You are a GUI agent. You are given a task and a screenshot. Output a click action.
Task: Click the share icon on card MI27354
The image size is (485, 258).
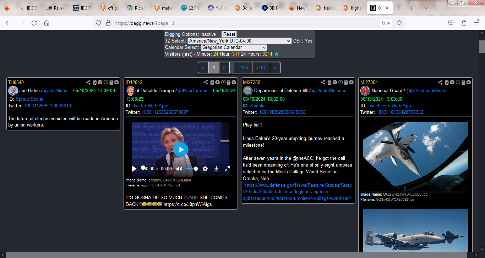click(x=441, y=83)
